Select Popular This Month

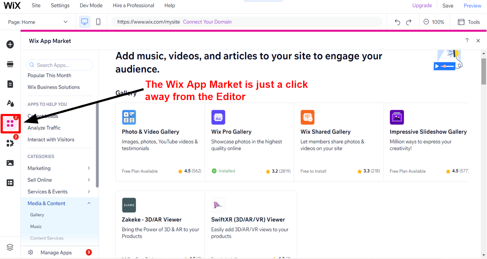click(49, 76)
